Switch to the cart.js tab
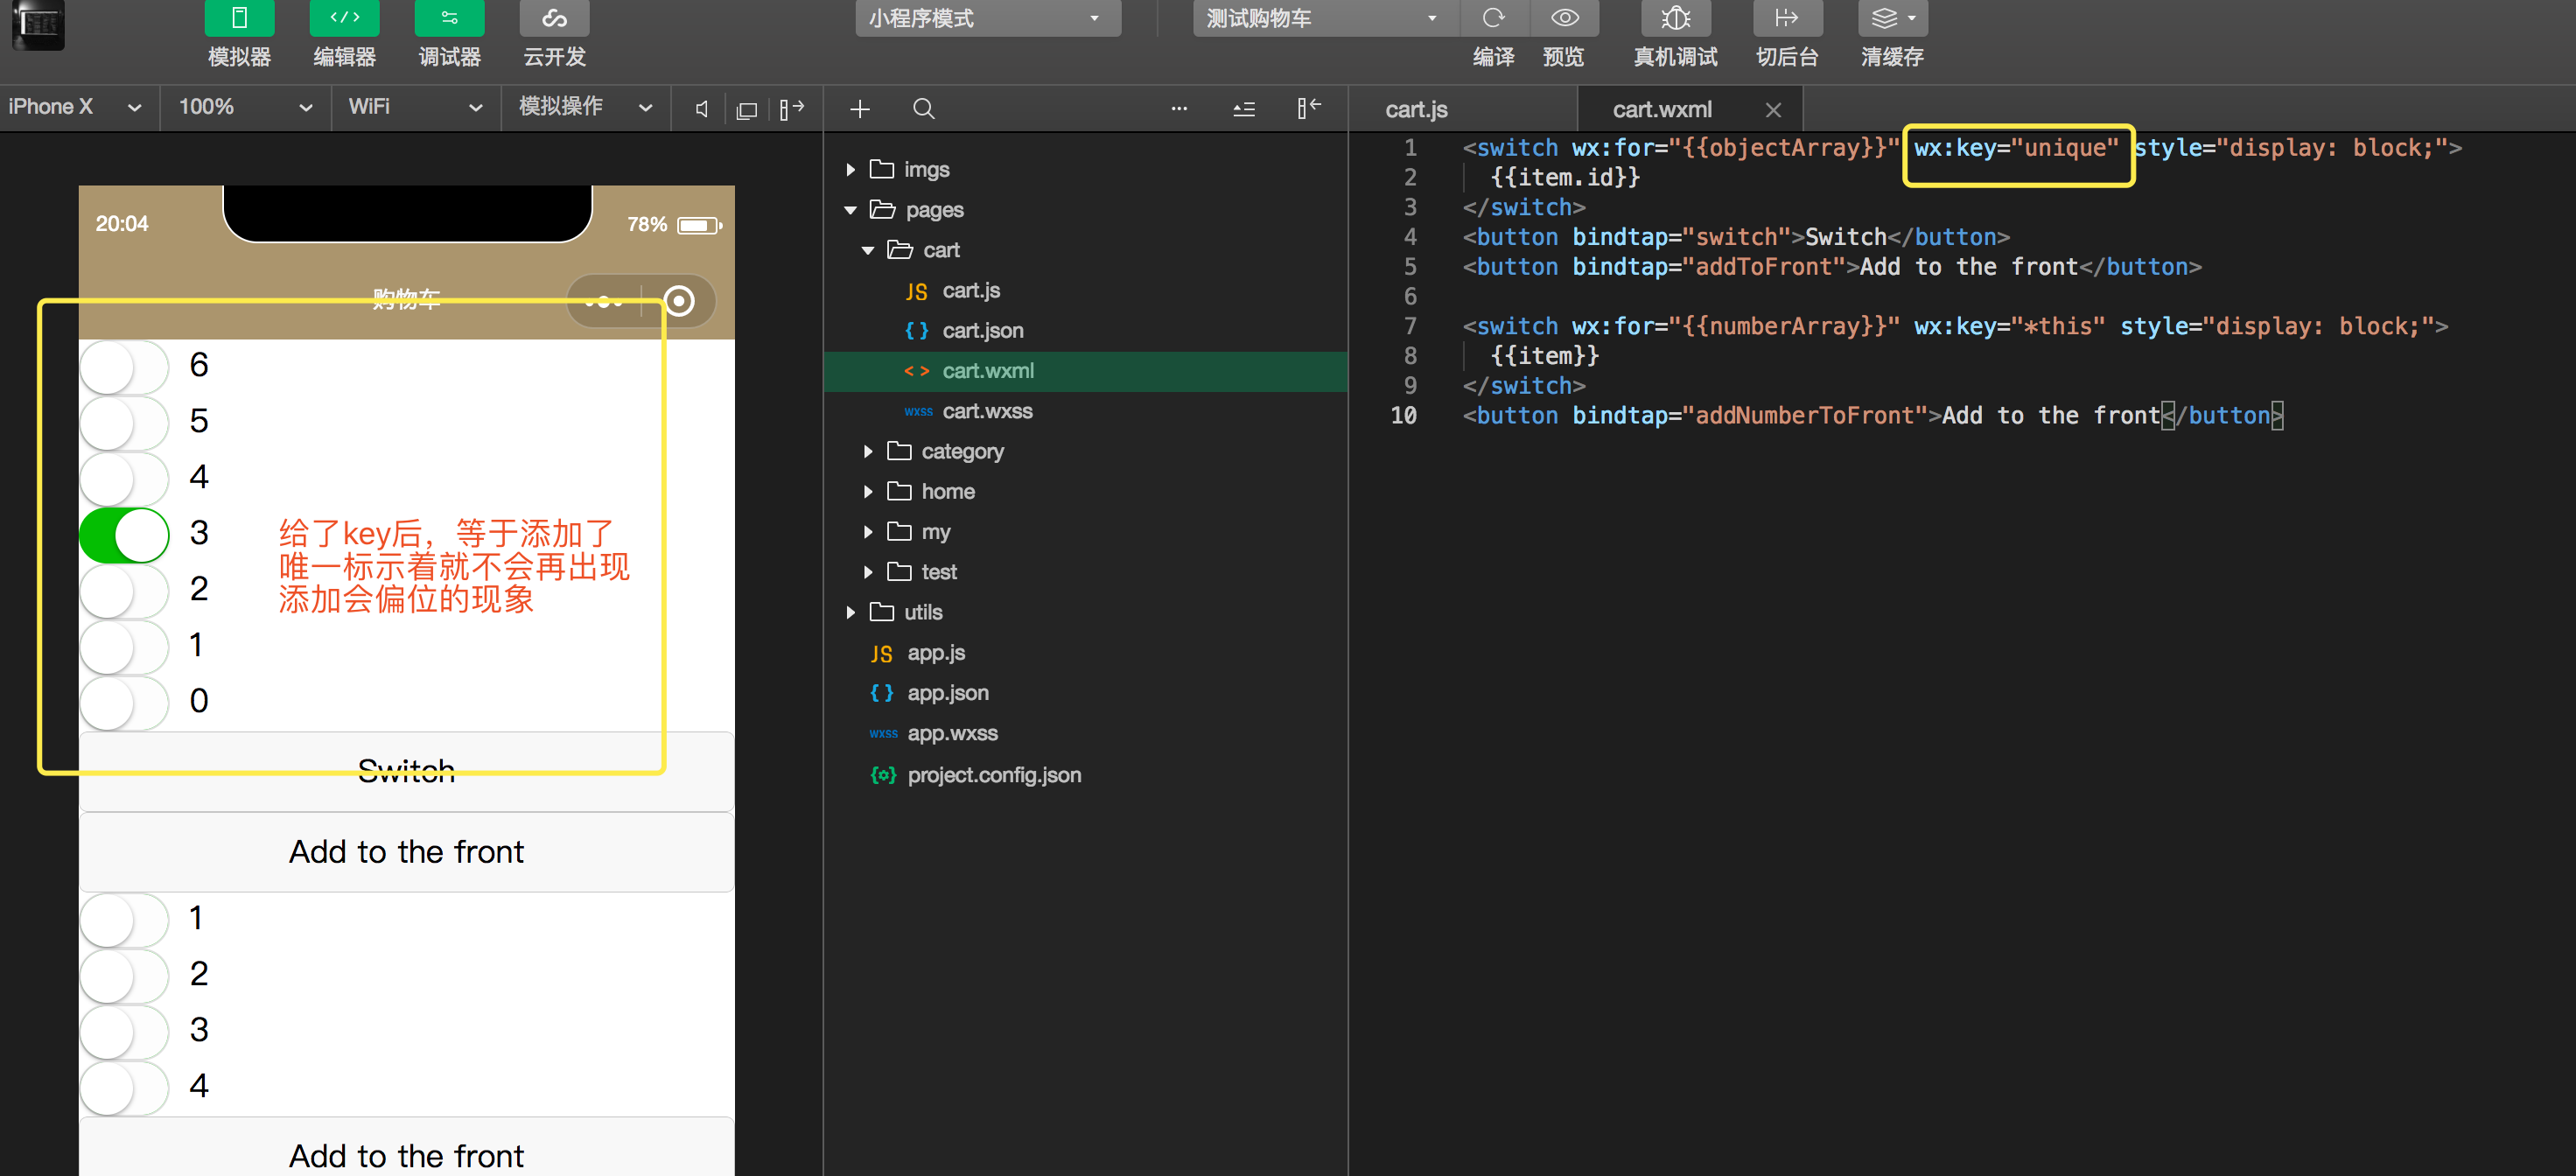2576x1176 pixels. point(1415,109)
